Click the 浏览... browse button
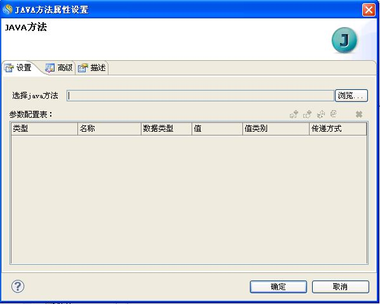380x304 pixels. click(x=351, y=96)
